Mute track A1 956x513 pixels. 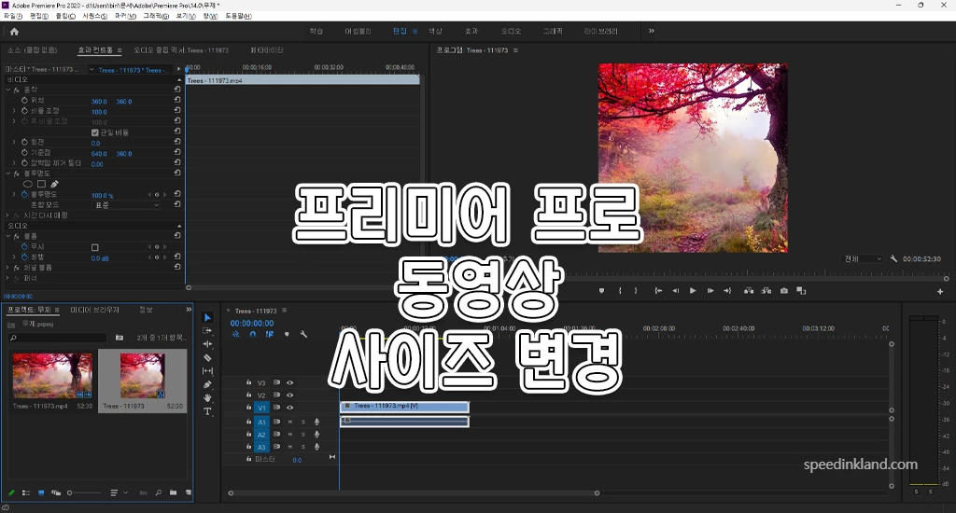(290, 423)
